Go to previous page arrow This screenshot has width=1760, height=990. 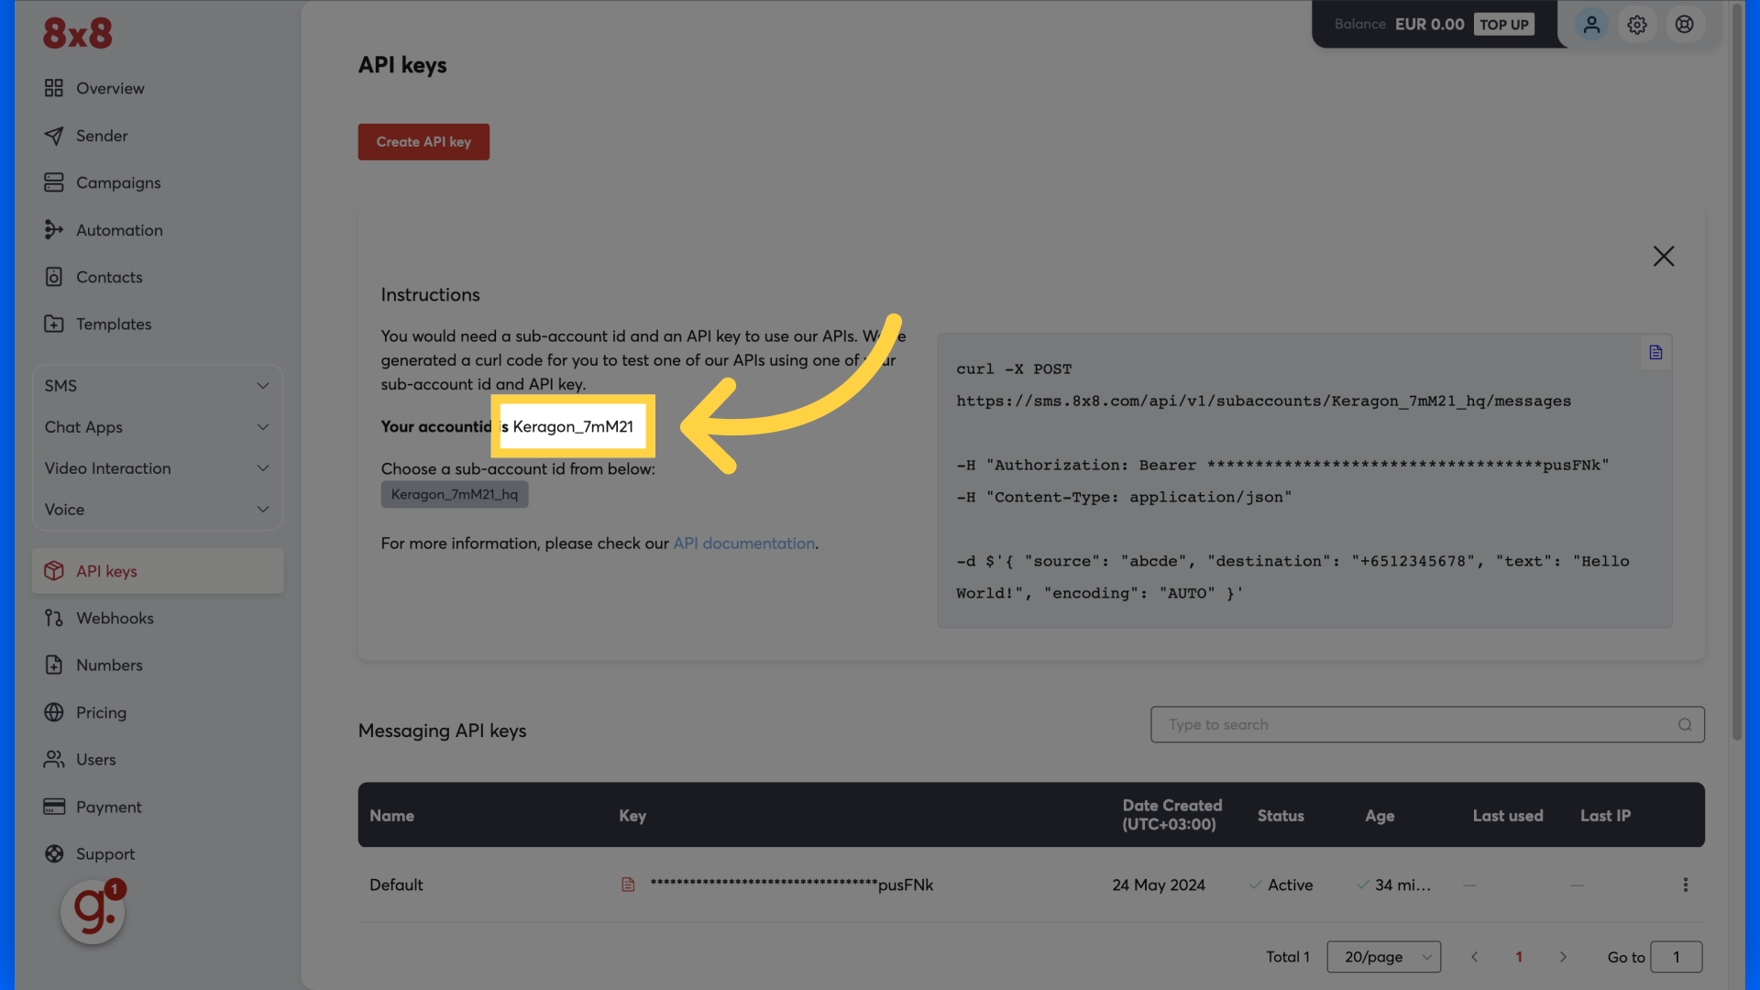coord(1475,957)
